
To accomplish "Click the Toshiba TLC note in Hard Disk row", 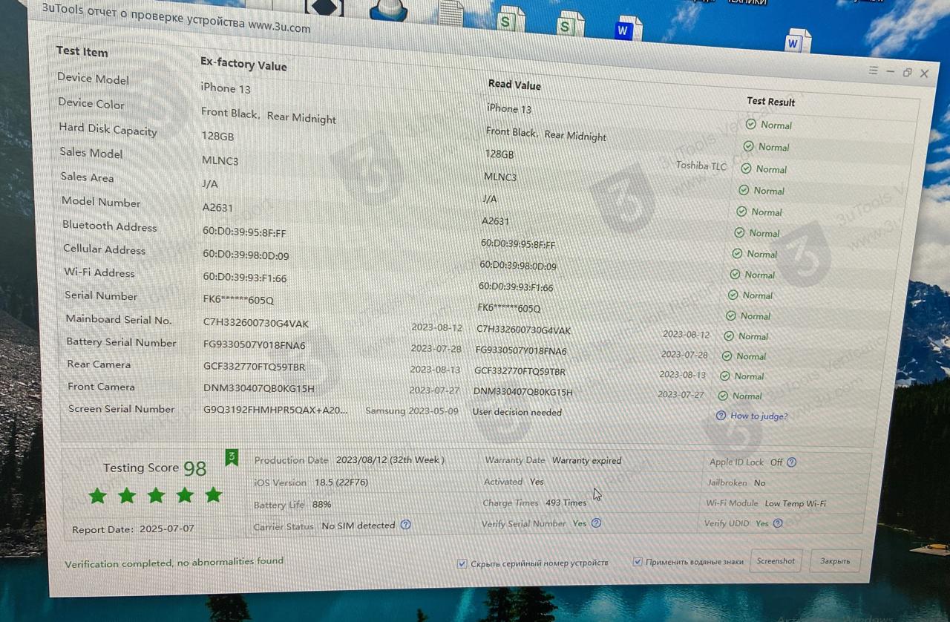I will click(x=701, y=166).
